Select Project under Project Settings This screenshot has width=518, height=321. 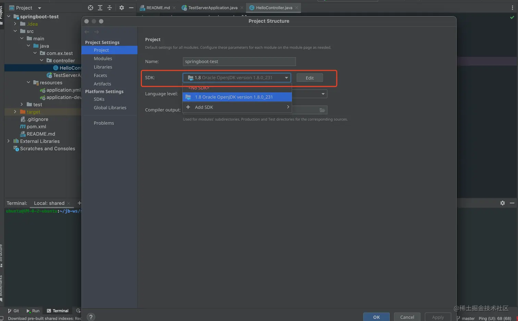pos(110,50)
